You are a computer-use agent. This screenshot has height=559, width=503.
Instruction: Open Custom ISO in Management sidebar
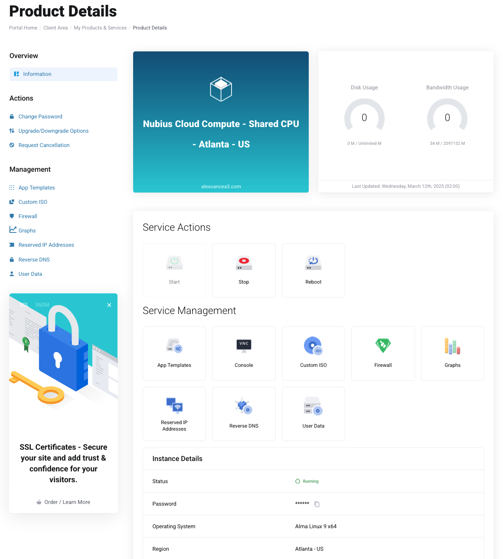click(33, 202)
